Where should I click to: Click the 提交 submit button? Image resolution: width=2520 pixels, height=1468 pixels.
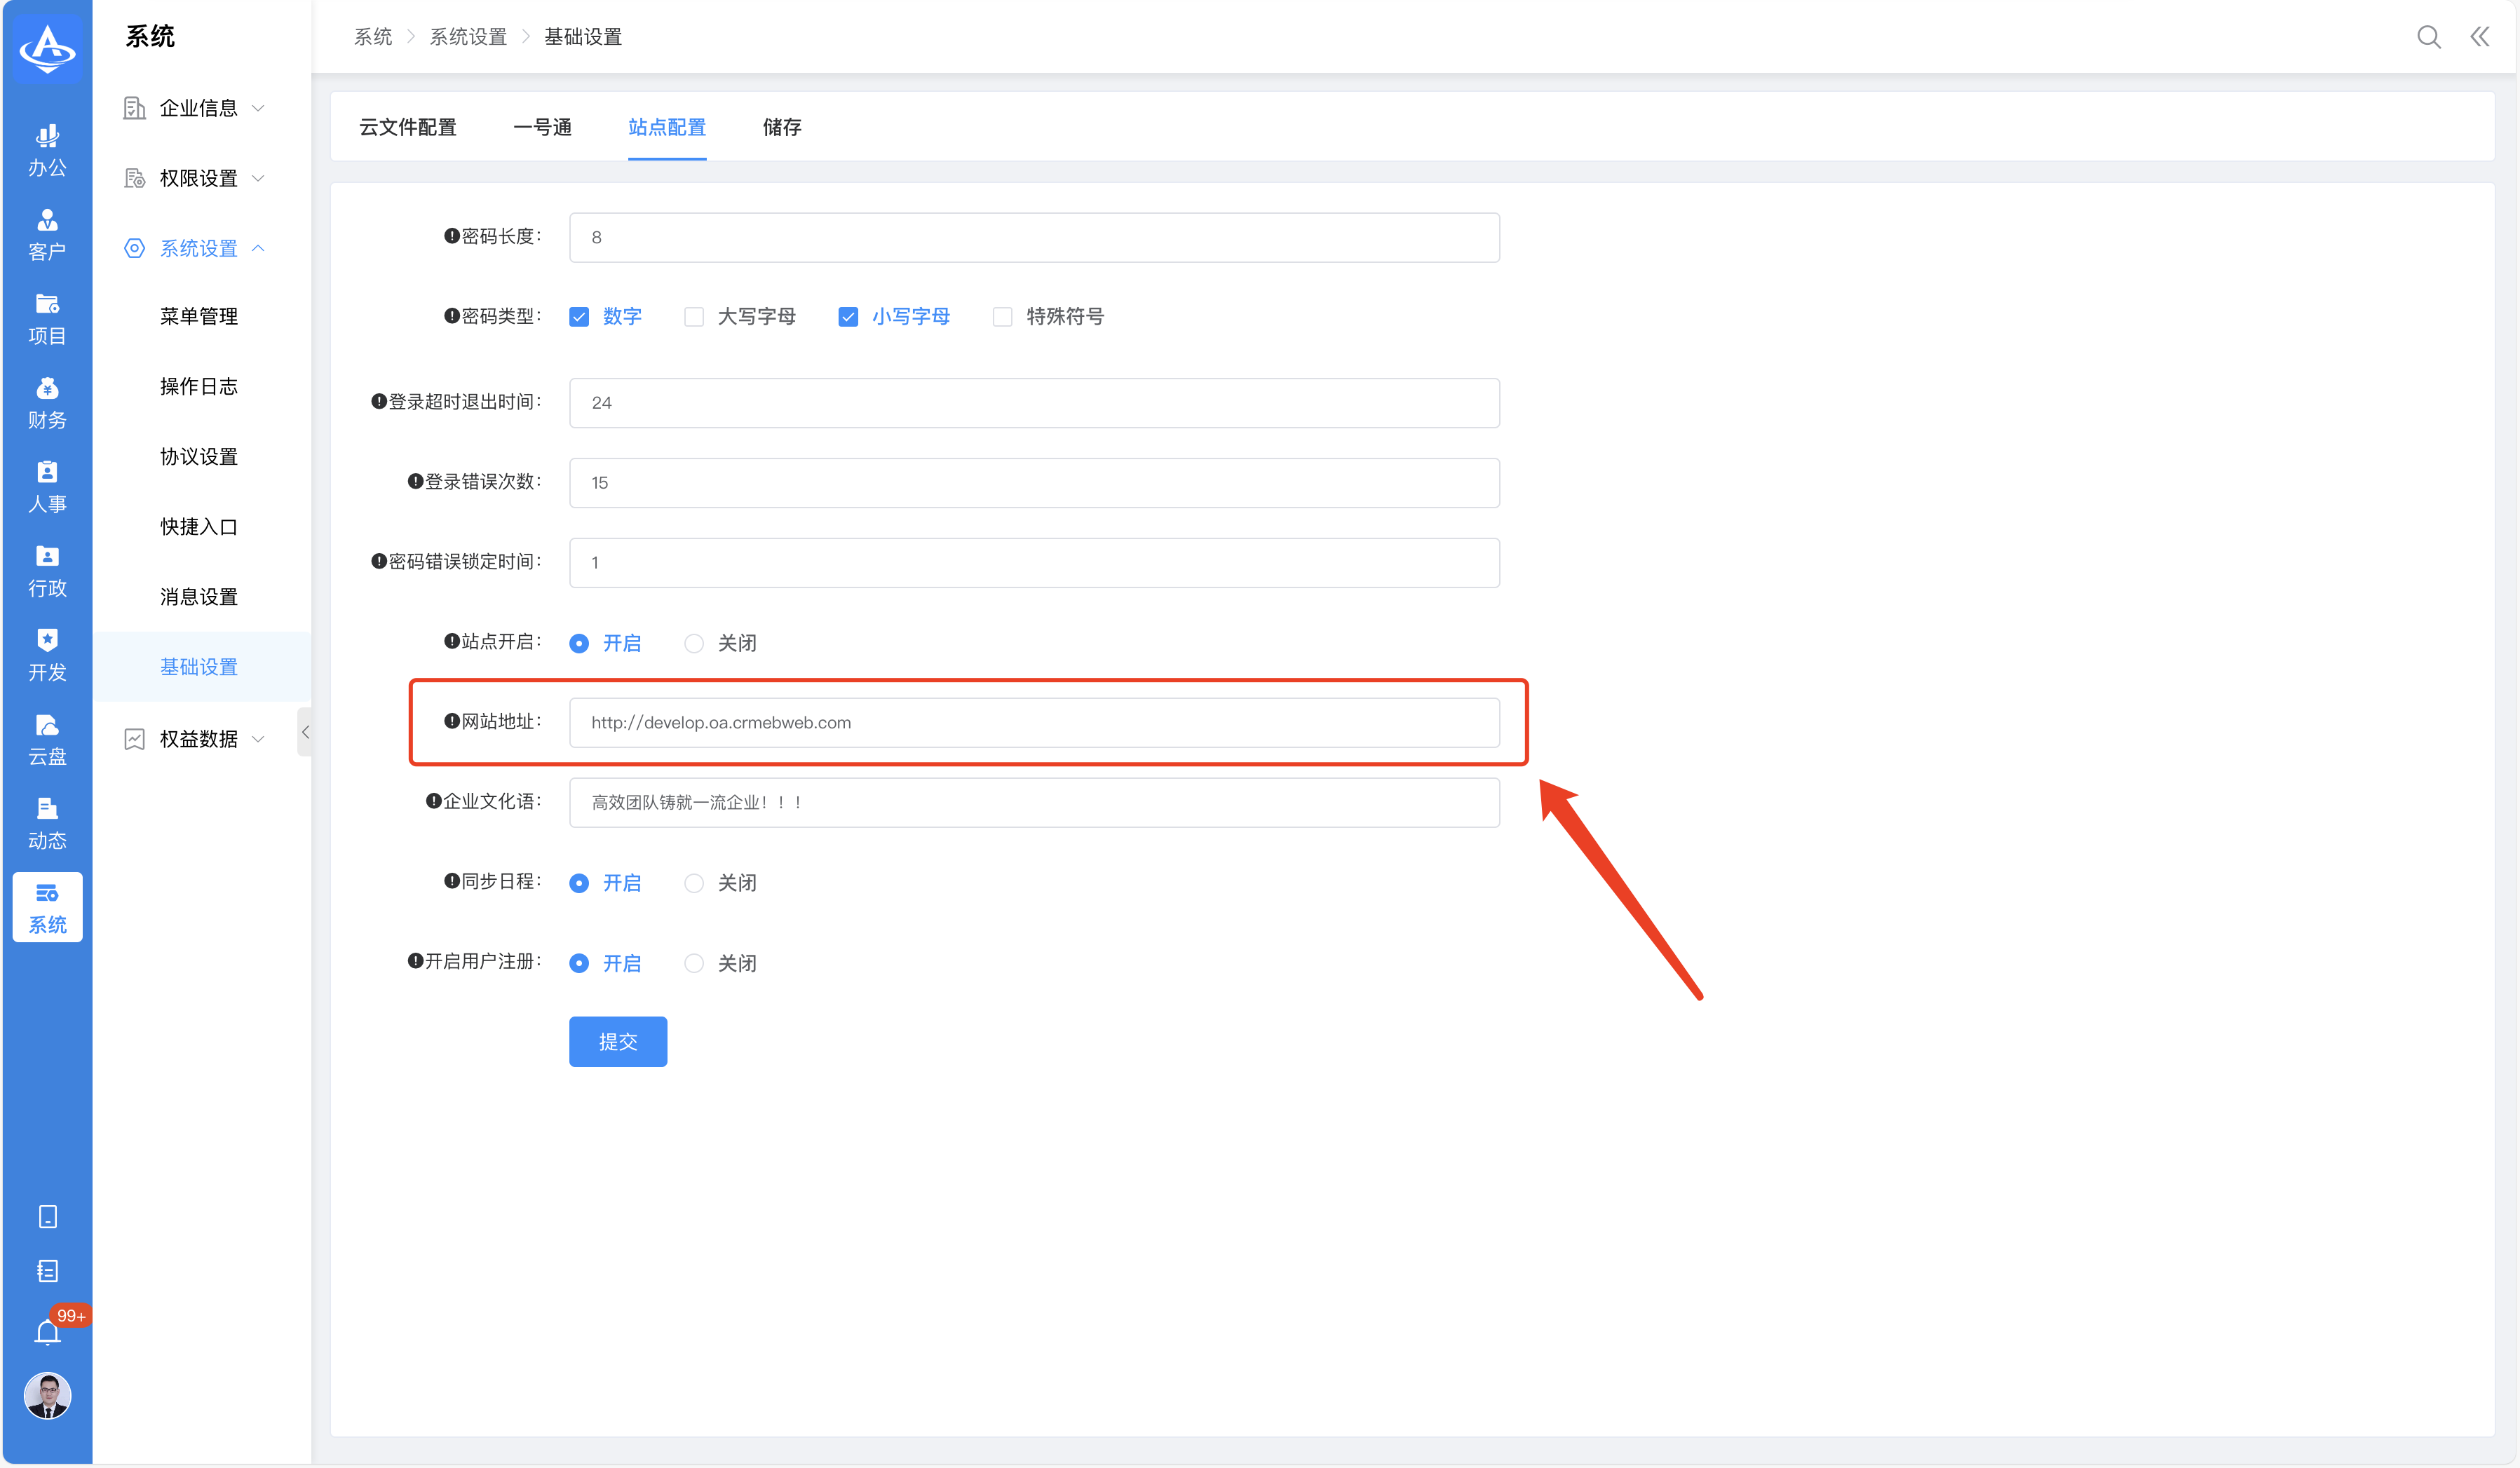617,1041
